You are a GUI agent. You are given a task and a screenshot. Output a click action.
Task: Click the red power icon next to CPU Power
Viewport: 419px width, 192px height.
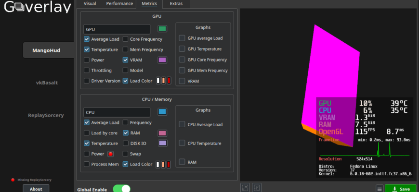coord(111,154)
